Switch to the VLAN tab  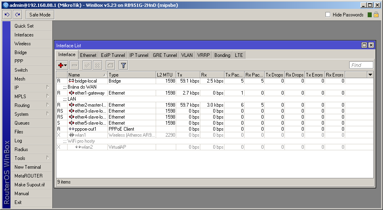tap(187, 55)
